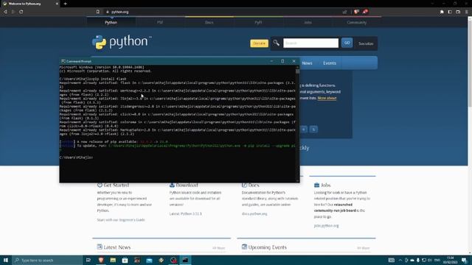Screen dimensions: 472x265
Task: Open the notification center icon
Action: point(465,260)
